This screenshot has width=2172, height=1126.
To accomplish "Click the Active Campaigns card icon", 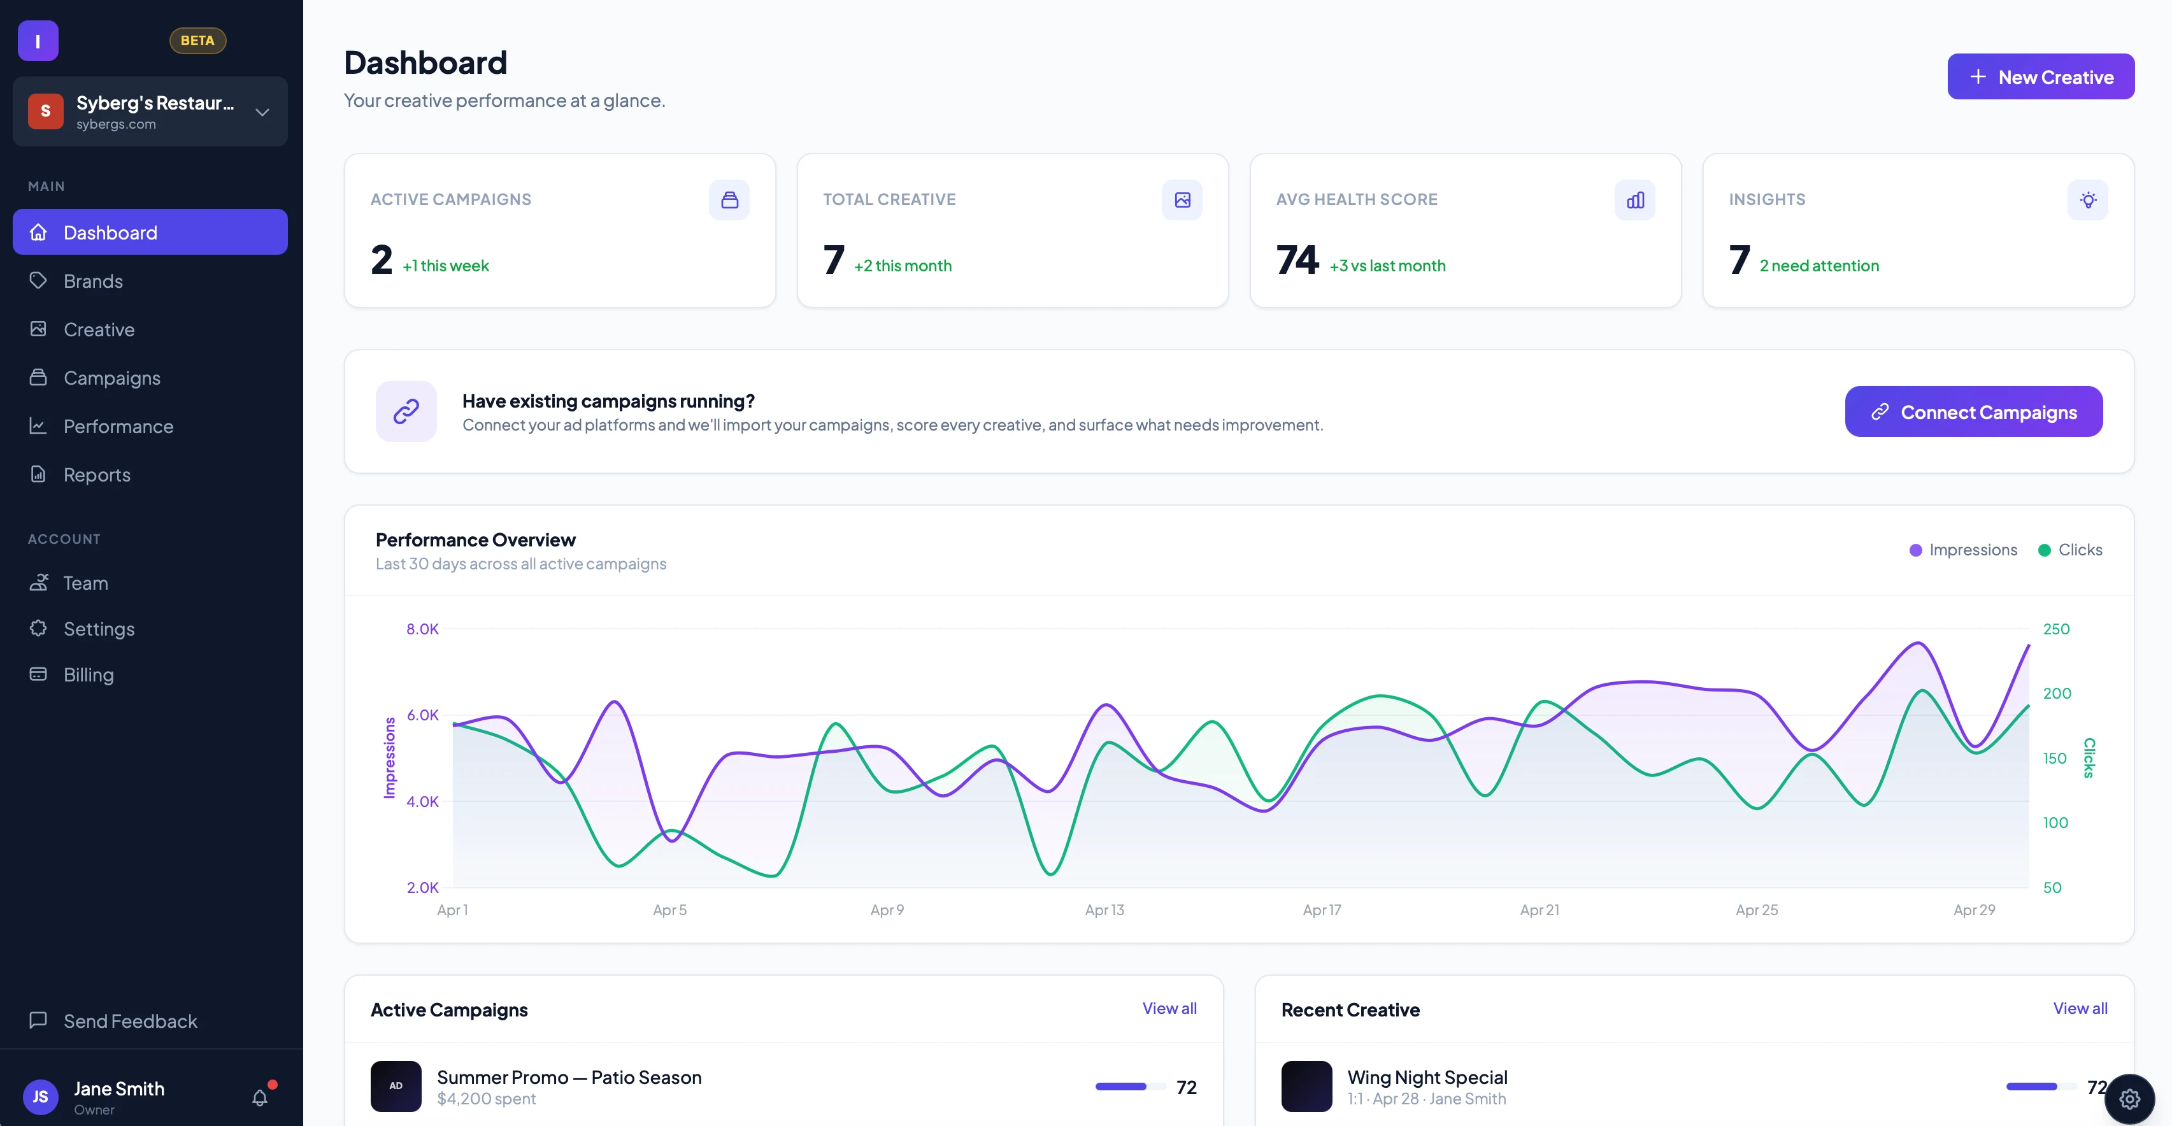I will (729, 200).
